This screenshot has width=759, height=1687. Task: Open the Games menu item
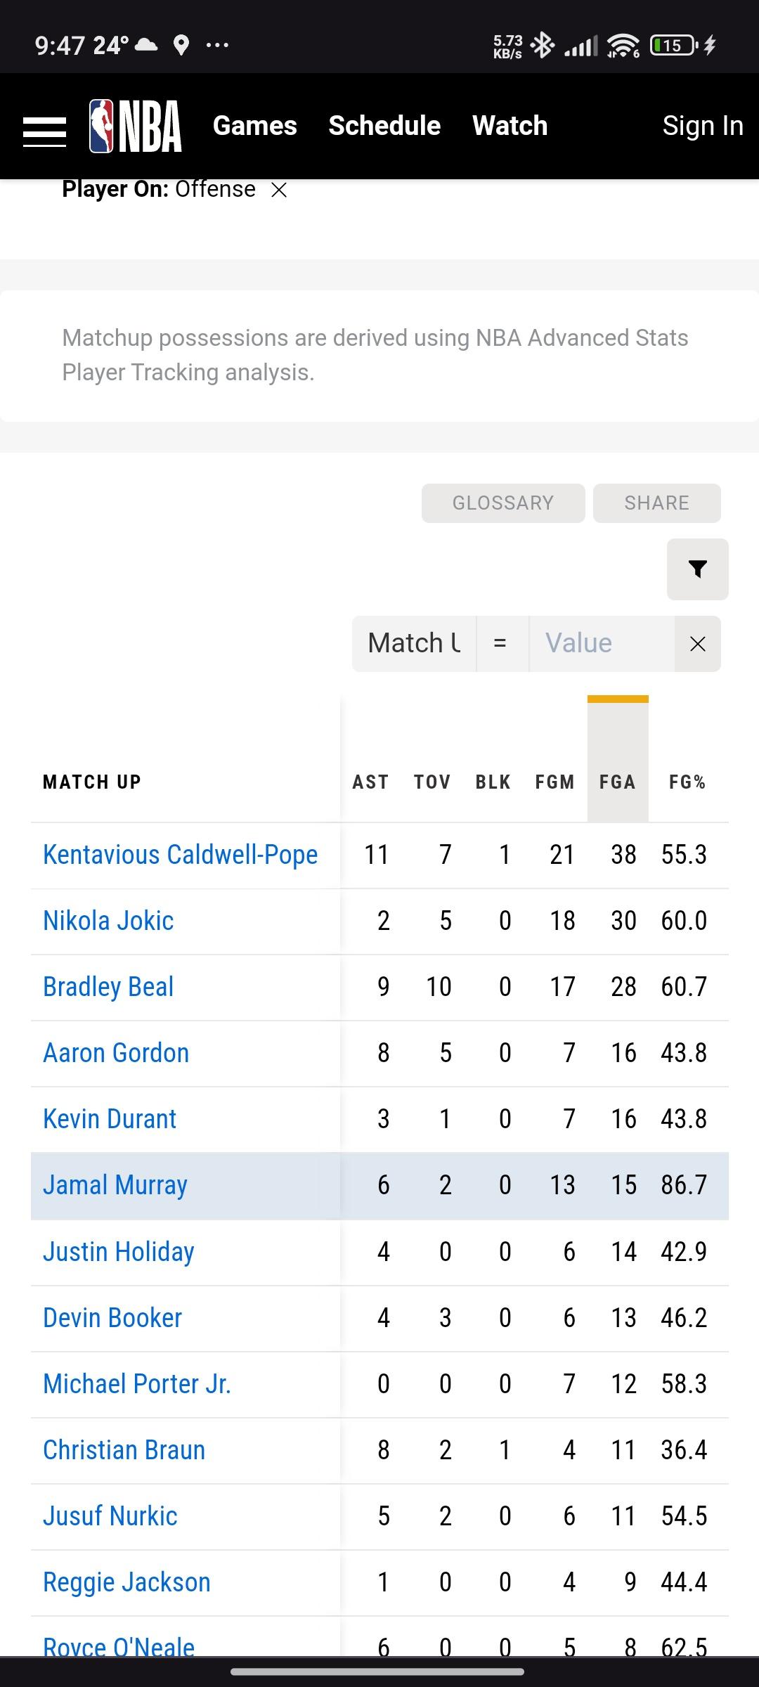click(254, 126)
